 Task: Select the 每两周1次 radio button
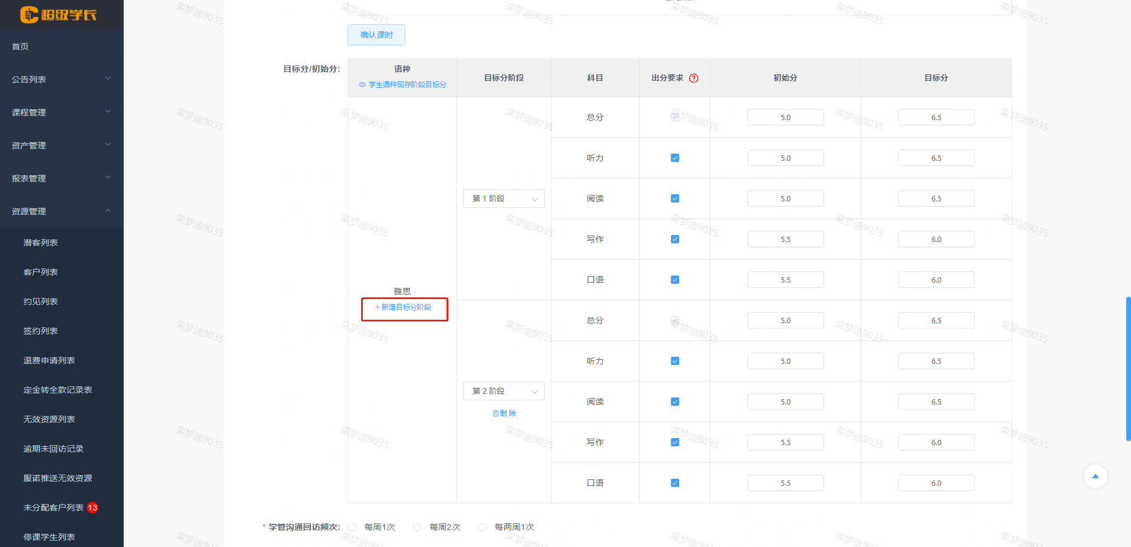point(483,527)
